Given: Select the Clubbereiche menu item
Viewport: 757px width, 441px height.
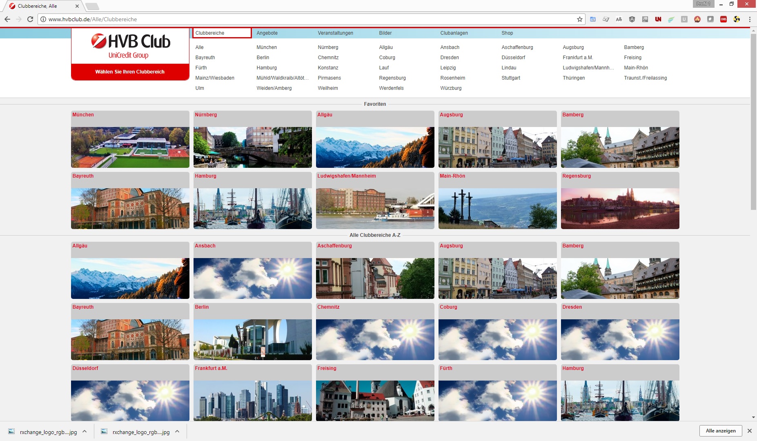Looking at the screenshot, I should point(222,33).
